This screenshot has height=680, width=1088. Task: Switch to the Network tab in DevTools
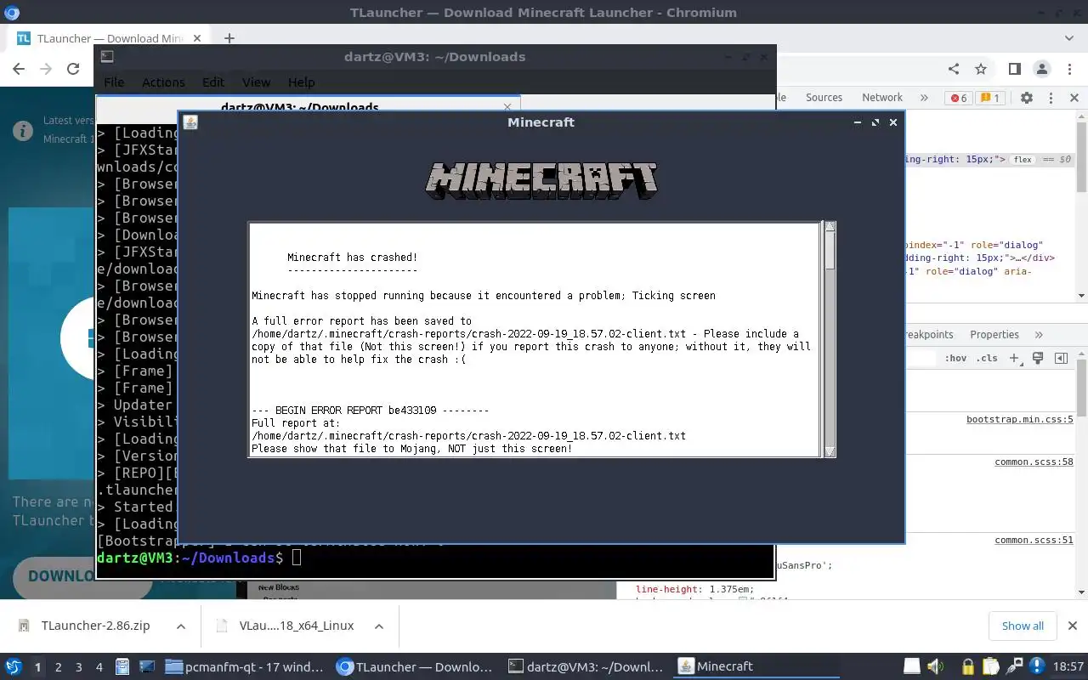tap(882, 98)
